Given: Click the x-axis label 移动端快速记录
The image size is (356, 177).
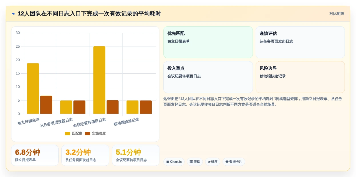Looking at the screenshot, I should click(x=126, y=122).
